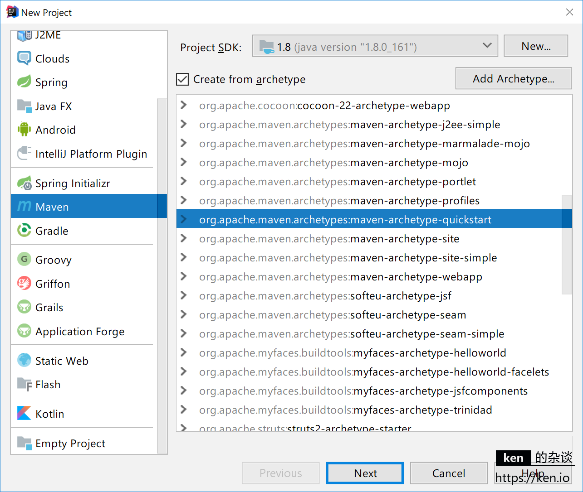Click the Griffon icon
Screen dimensions: 583x492
coord(24,284)
